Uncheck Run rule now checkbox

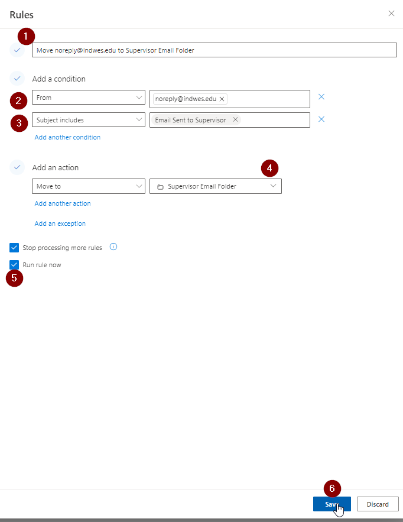click(x=14, y=265)
